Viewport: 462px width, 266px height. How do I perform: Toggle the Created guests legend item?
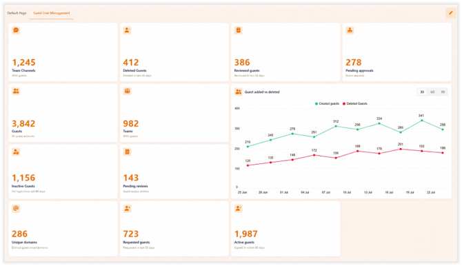327,103
